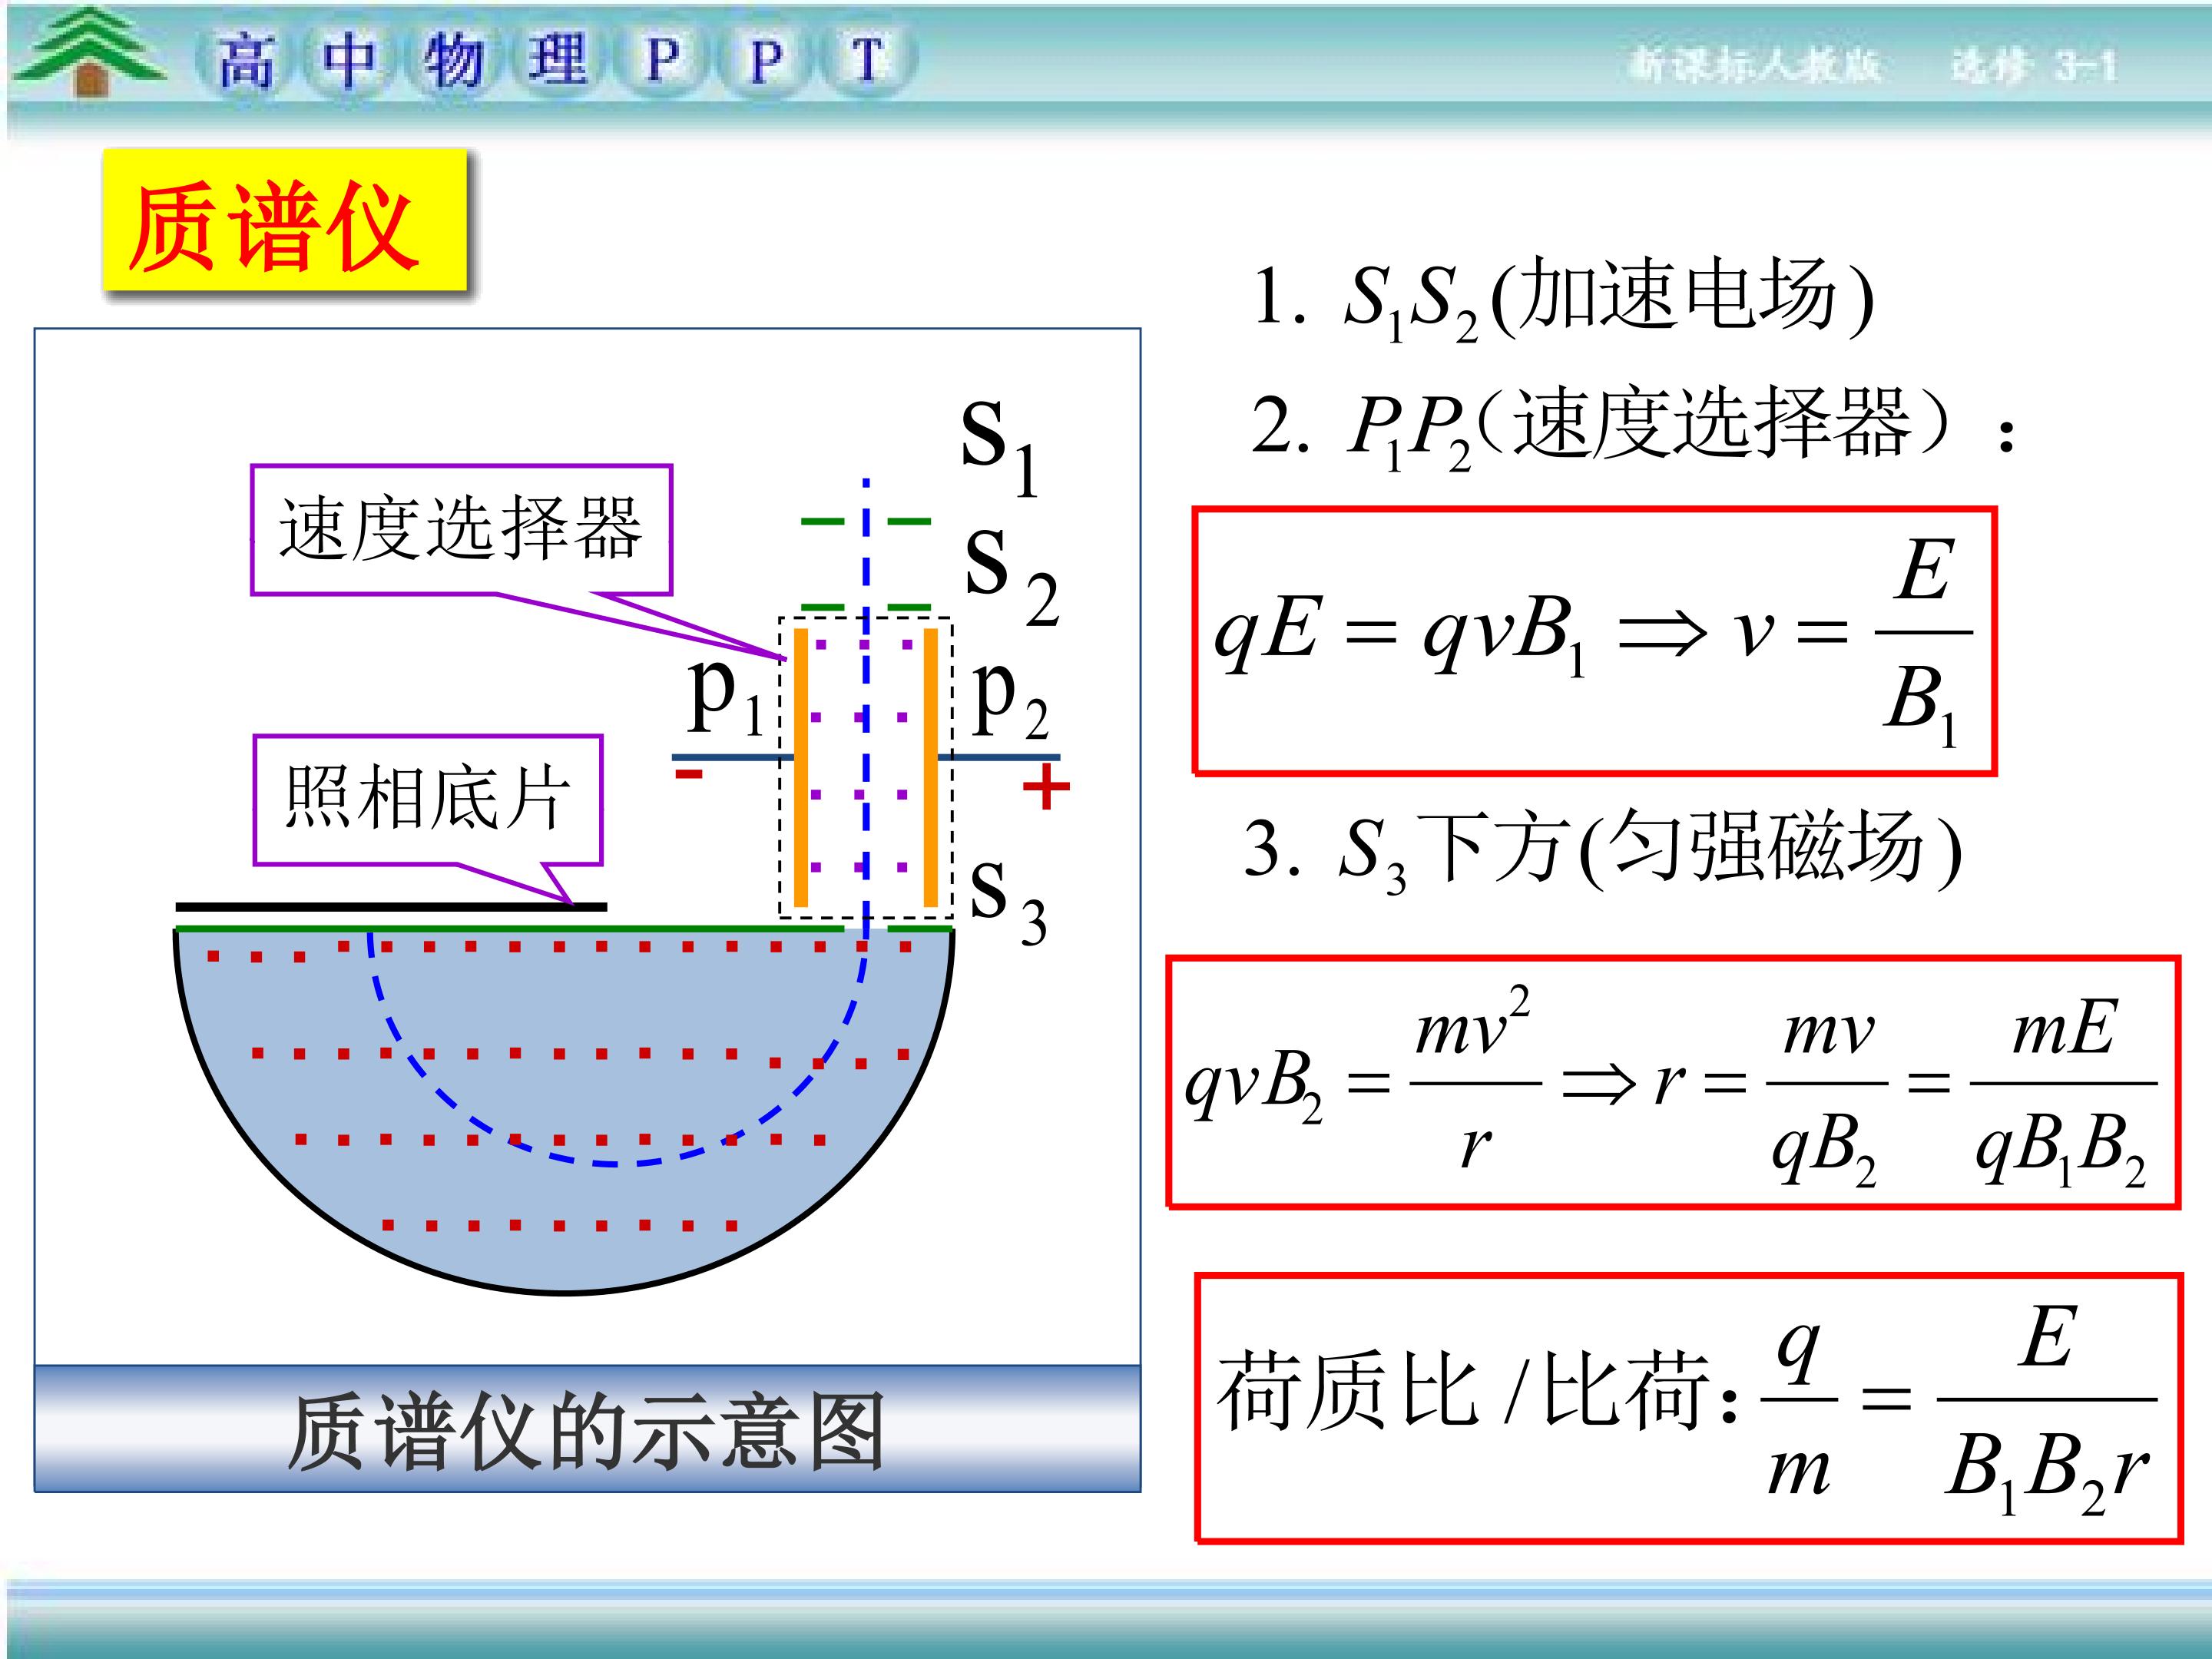Click the red plus sign near p2
The height and width of the screenshot is (1659, 2212).
pos(1046,787)
